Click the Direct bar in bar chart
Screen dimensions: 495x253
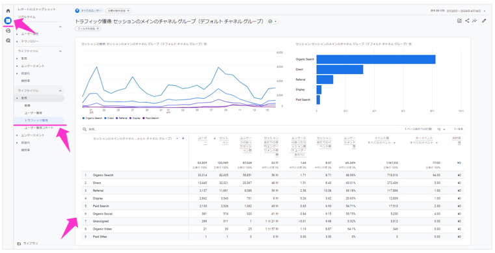point(340,70)
